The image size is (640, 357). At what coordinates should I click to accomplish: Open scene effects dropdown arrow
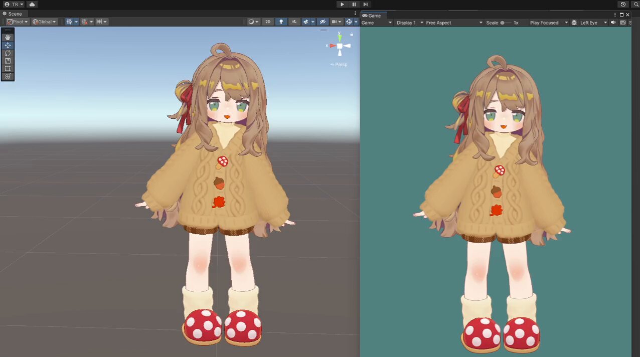click(x=312, y=22)
